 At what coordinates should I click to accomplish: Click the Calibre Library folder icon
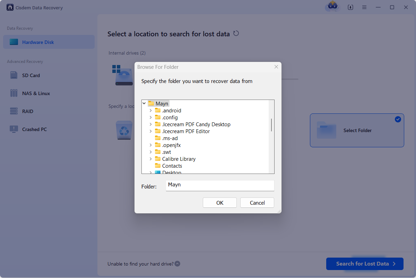click(158, 159)
